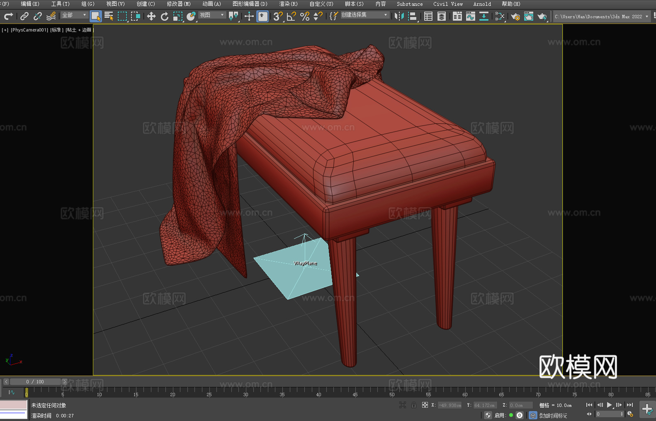
Task: Open the Curve Editor
Action: pyautogui.click(x=471, y=16)
